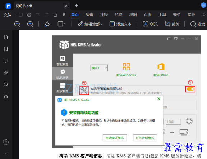The width and height of the screenshot is (207, 159).
Task: Switch to the 页面 tab
Action: [x=148, y=15]
